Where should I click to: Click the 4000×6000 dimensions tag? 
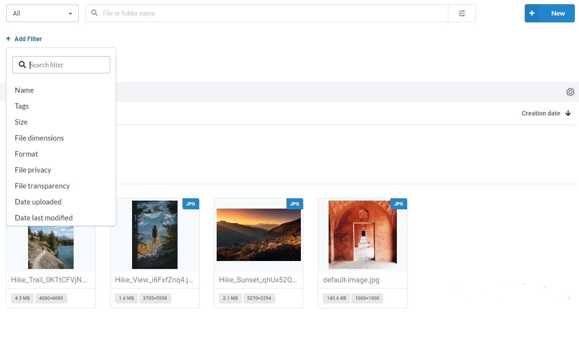(x=51, y=298)
